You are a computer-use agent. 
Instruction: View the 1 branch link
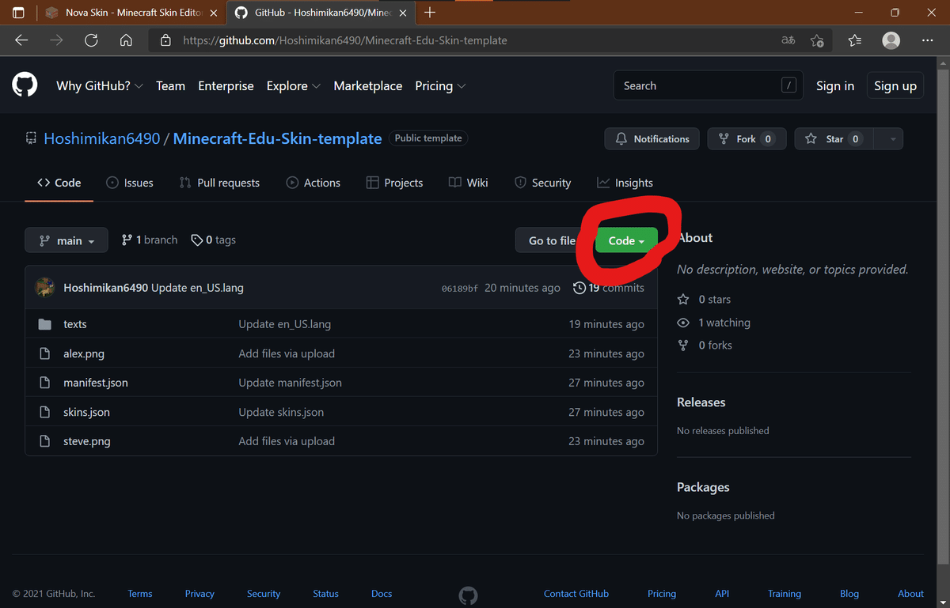click(x=150, y=240)
